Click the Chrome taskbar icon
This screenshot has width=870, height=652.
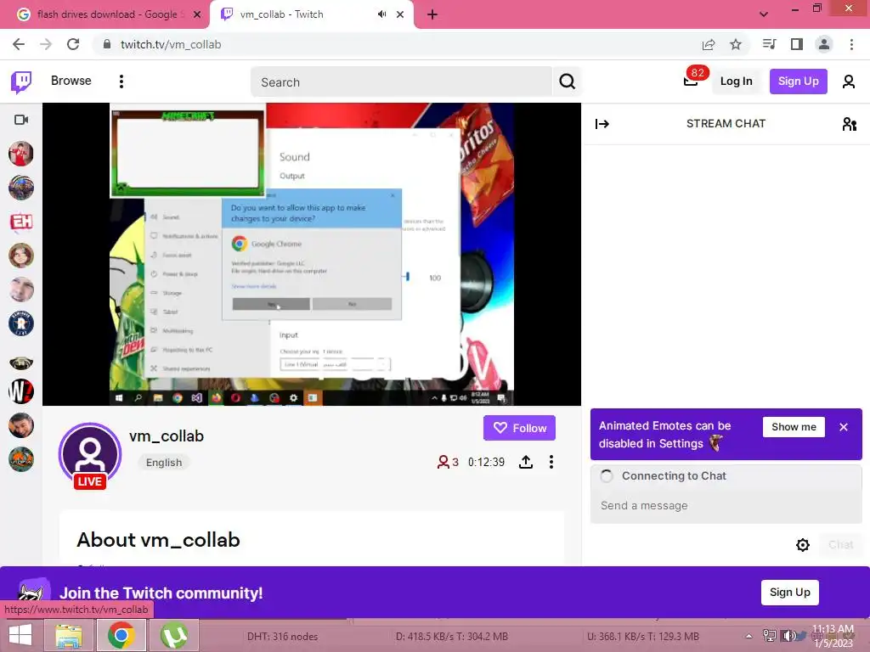coord(121,635)
